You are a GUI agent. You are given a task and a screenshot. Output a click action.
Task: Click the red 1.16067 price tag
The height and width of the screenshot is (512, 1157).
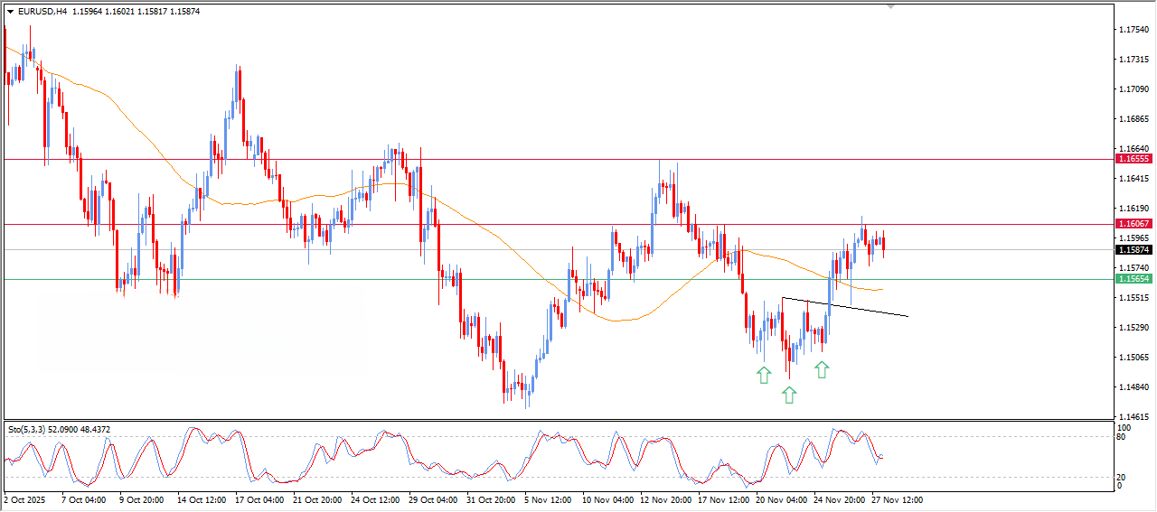click(1133, 224)
